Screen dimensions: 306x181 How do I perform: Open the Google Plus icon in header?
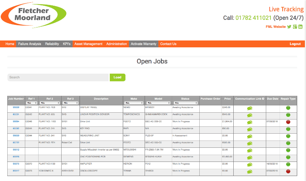pos(295,27)
